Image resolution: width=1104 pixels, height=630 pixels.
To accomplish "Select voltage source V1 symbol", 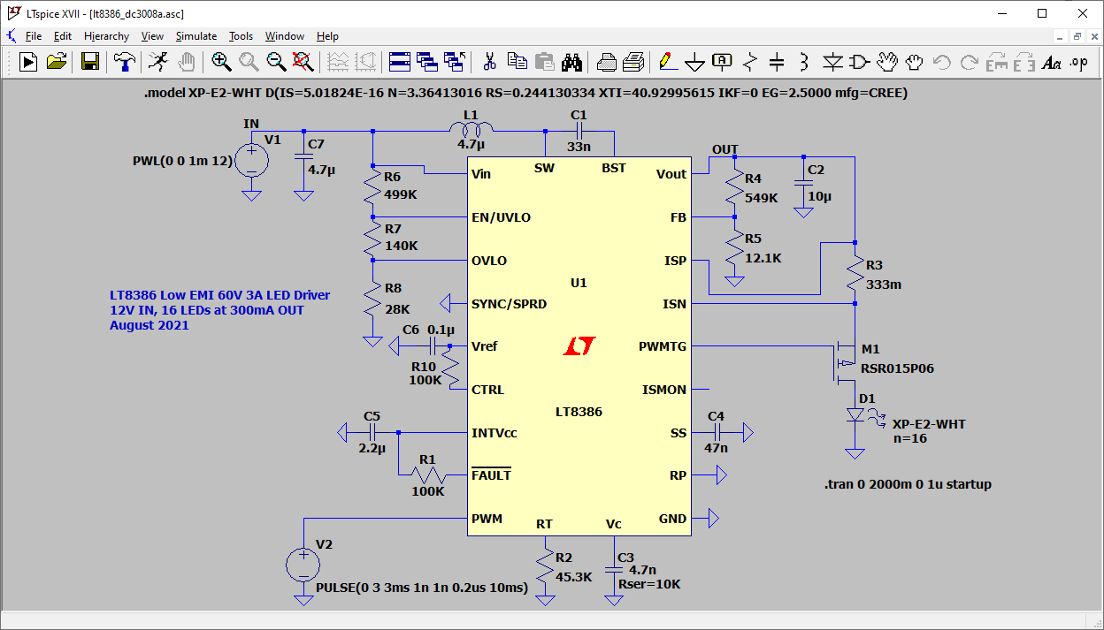I will pos(251,162).
